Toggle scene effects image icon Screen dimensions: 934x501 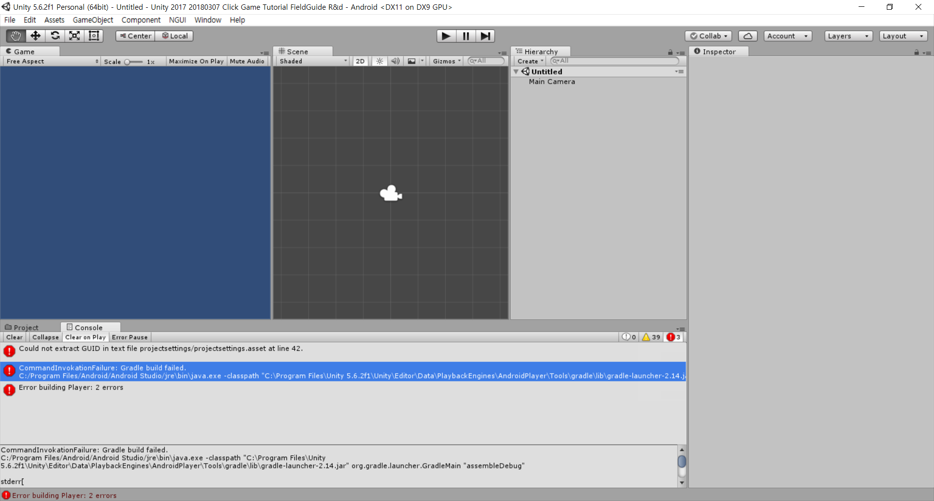[412, 61]
